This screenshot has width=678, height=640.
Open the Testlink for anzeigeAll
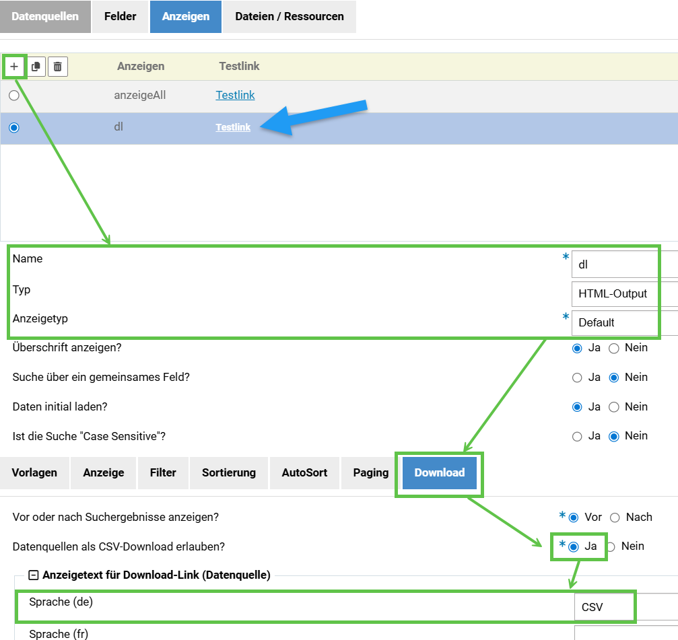coord(235,95)
